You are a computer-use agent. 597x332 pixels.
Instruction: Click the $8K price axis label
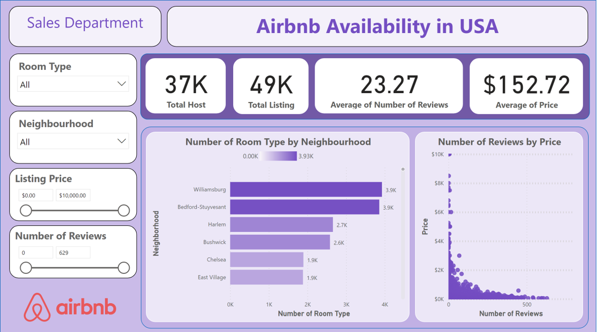(x=439, y=183)
